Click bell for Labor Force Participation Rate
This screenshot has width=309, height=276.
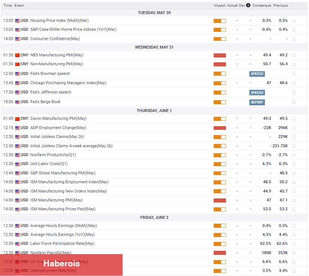coord(294,244)
